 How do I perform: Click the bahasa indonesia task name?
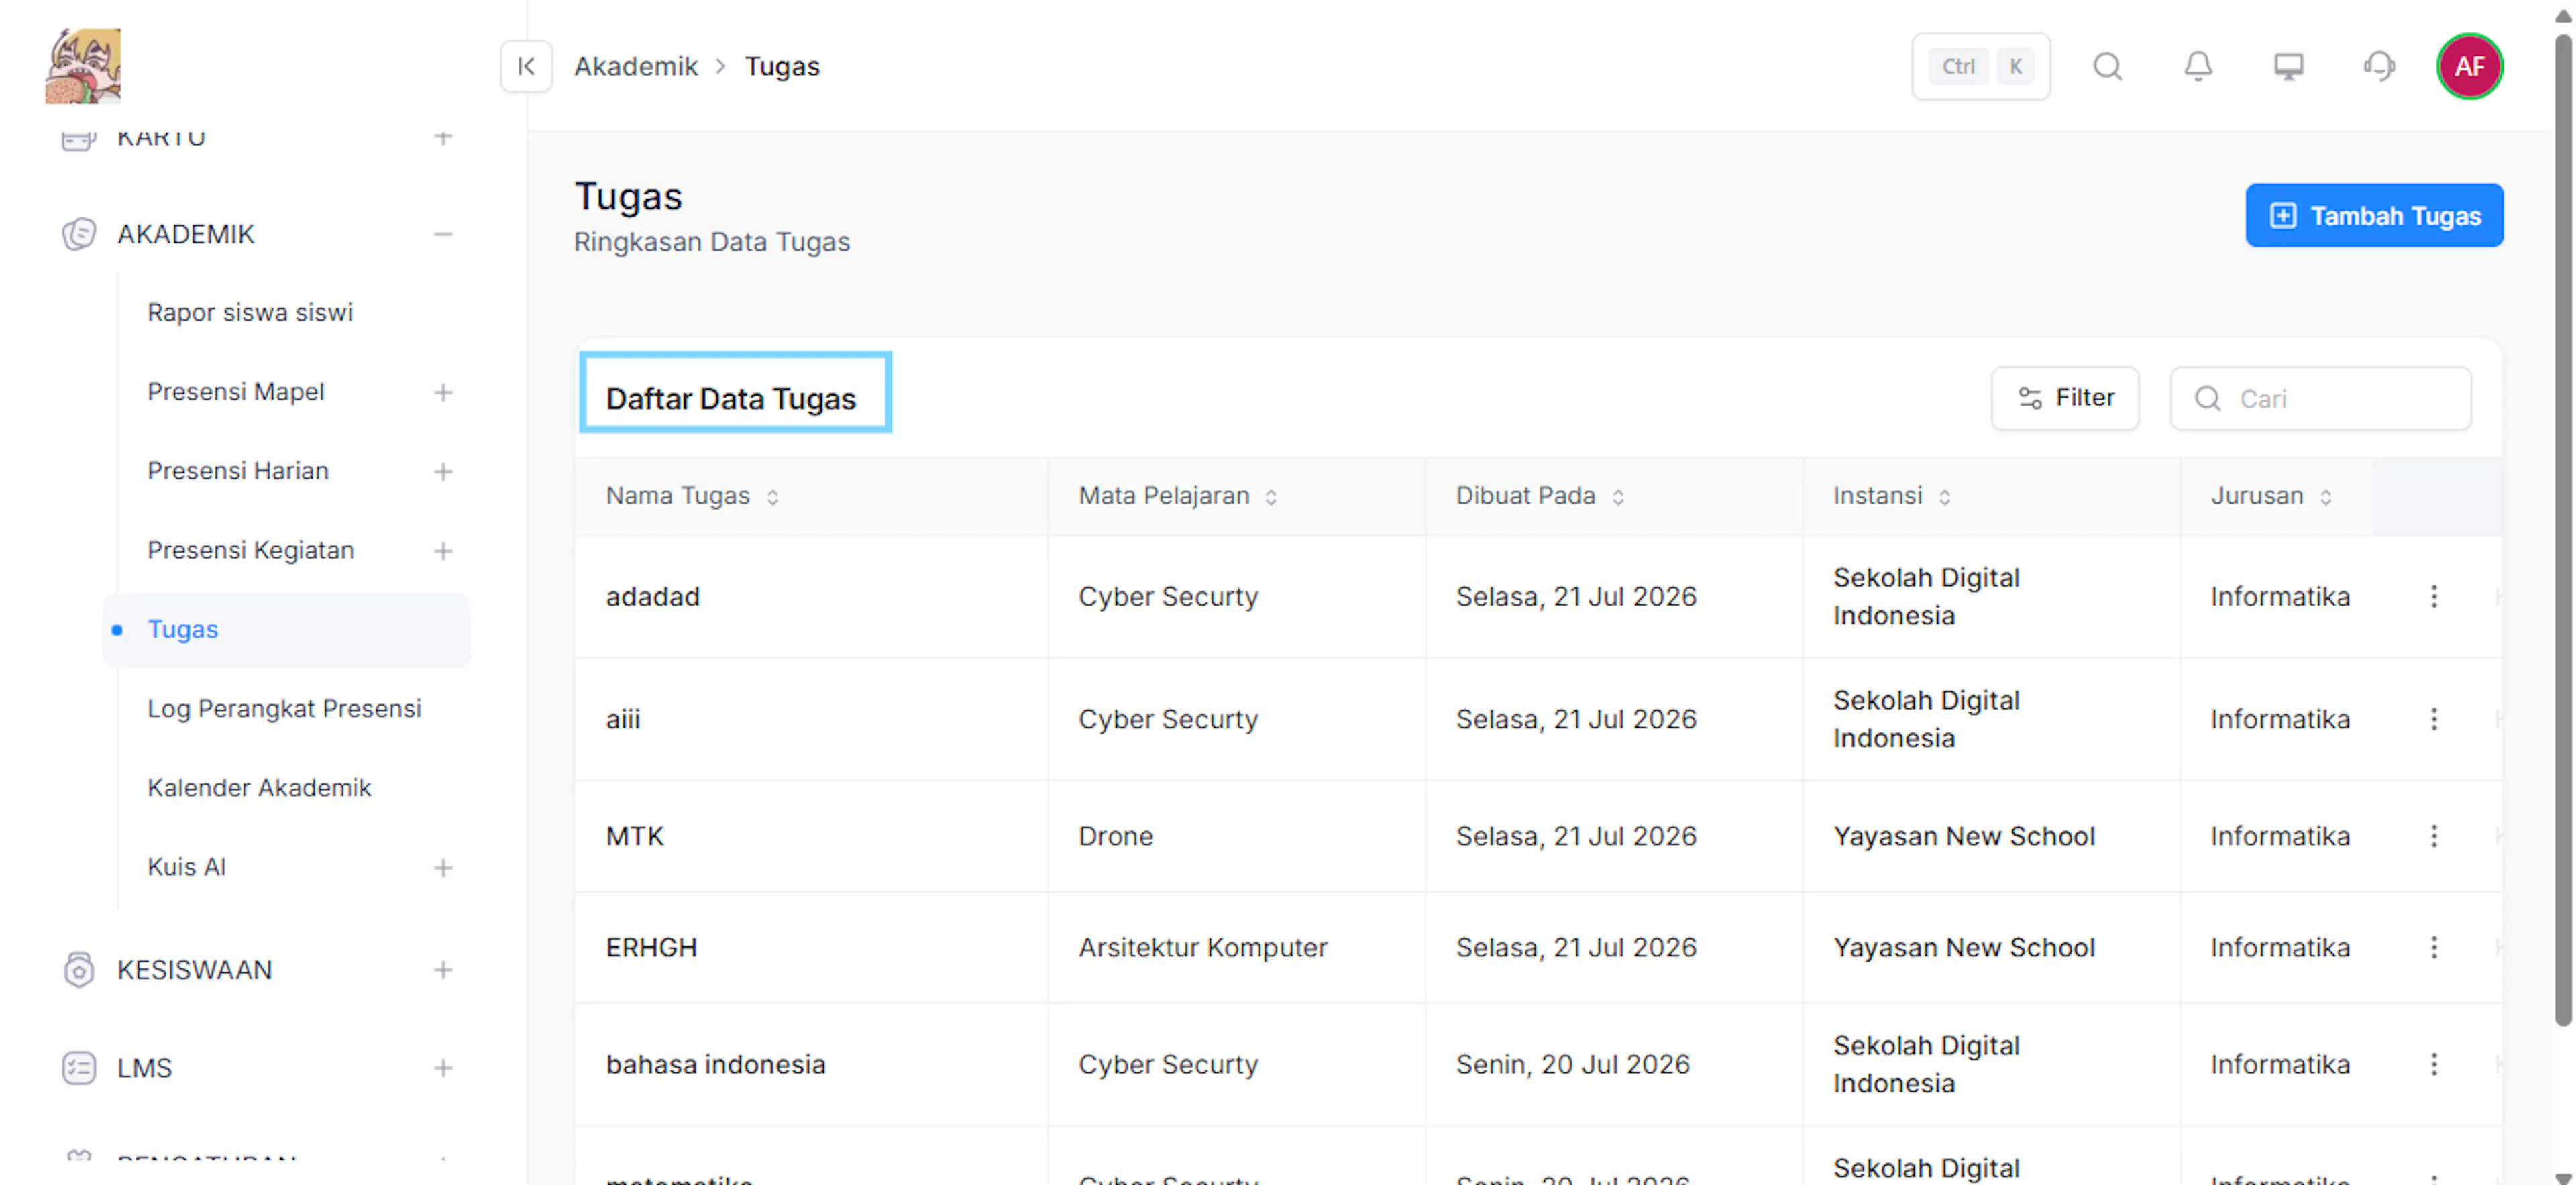(715, 1064)
